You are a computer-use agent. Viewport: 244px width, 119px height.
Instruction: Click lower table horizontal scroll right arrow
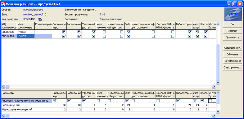pyautogui.click(x=214, y=116)
